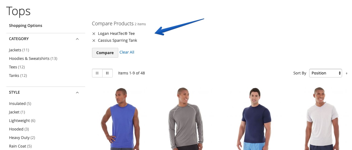Image resolution: width=352 pixels, height=150 pixels.
Task: Filter by Tees category
Action: (17, 67)
